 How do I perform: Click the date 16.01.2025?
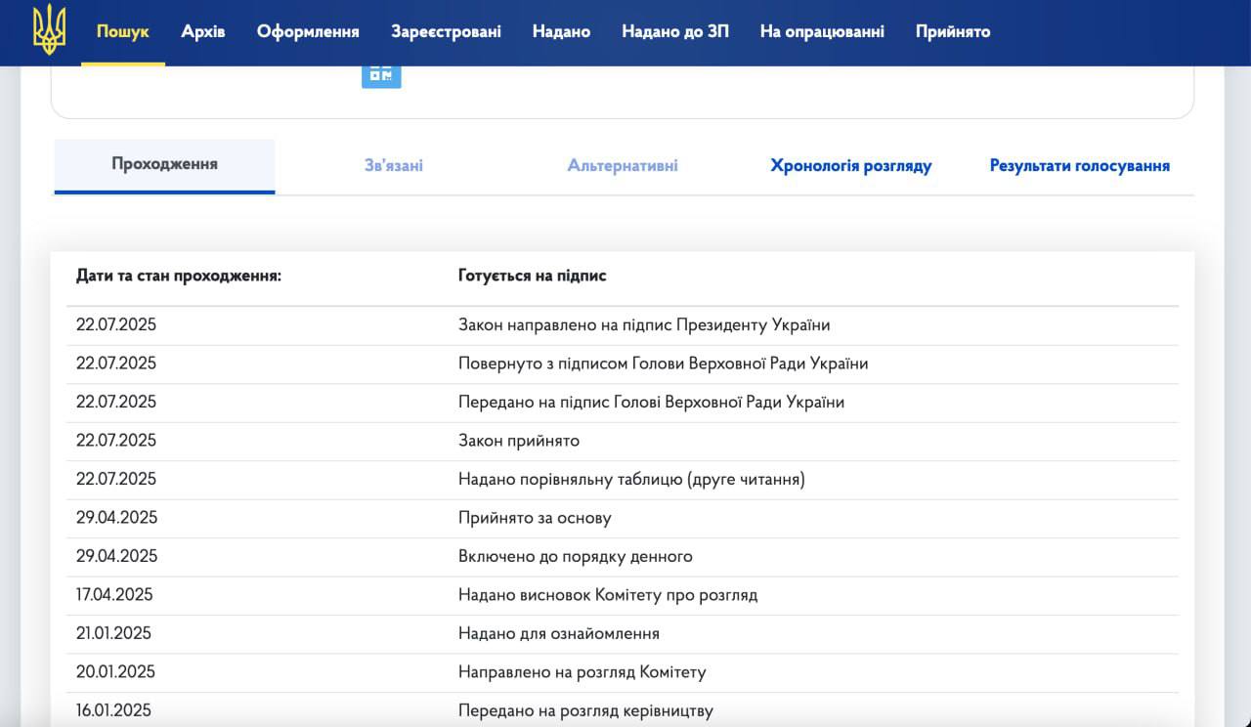114,710
